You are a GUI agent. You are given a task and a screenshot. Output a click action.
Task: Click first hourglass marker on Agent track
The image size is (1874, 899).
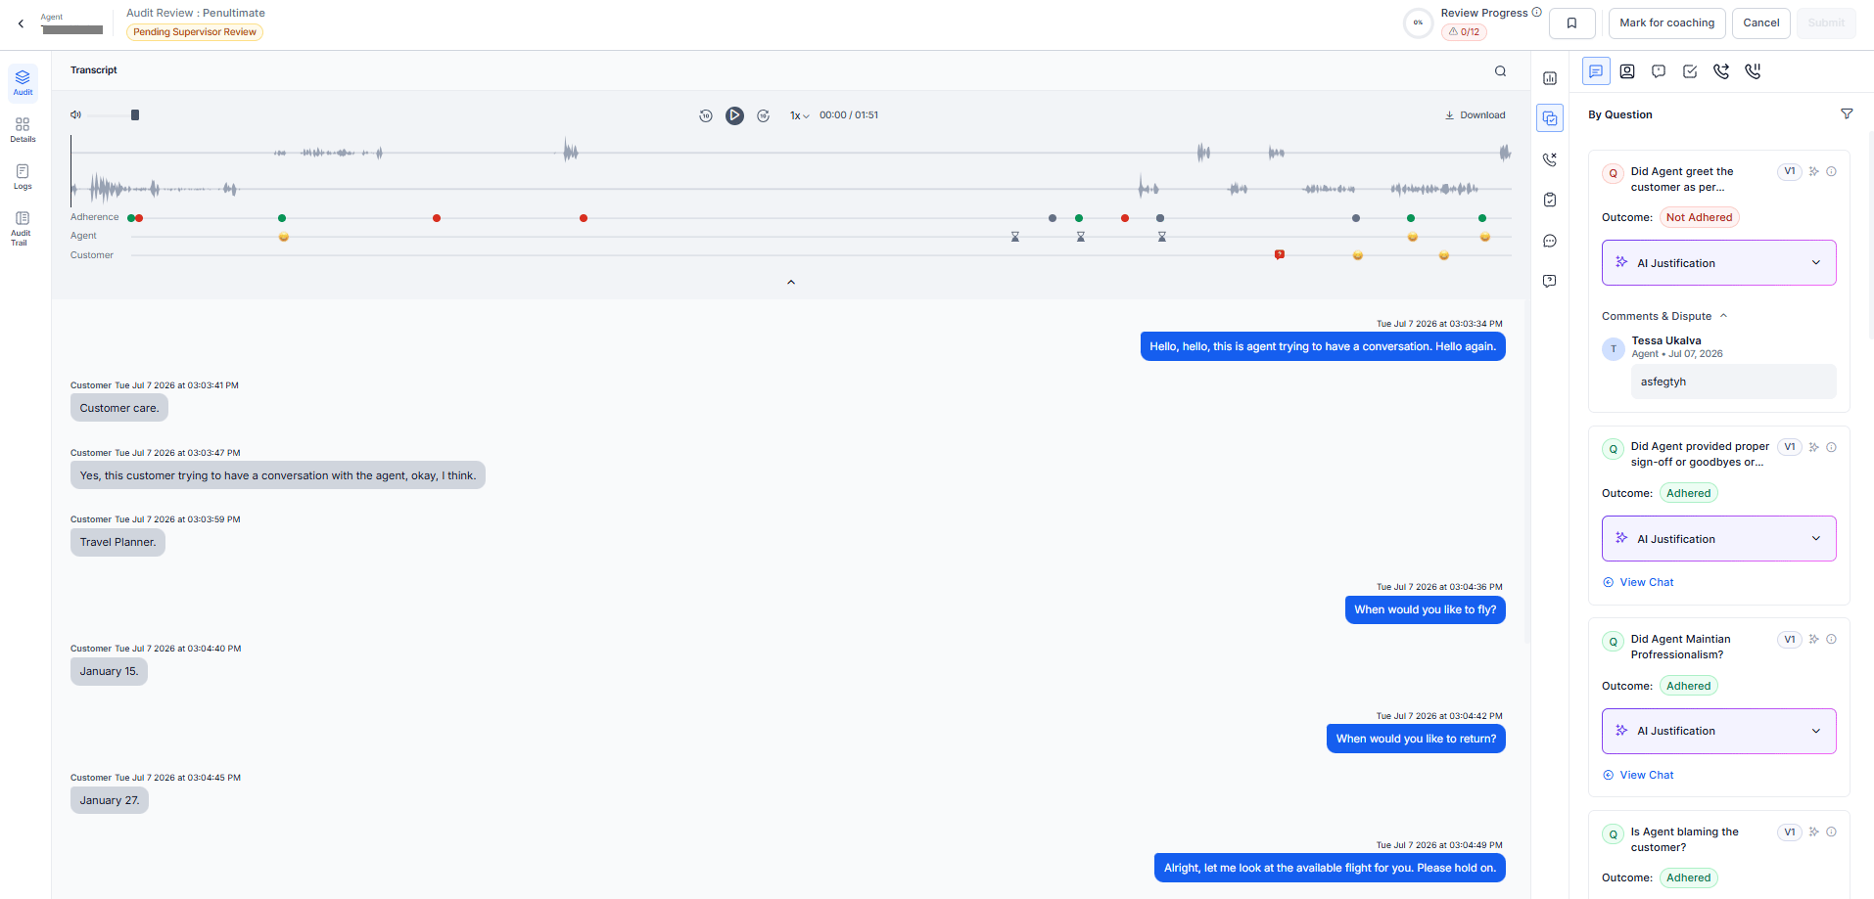[x=1015, y=237]
